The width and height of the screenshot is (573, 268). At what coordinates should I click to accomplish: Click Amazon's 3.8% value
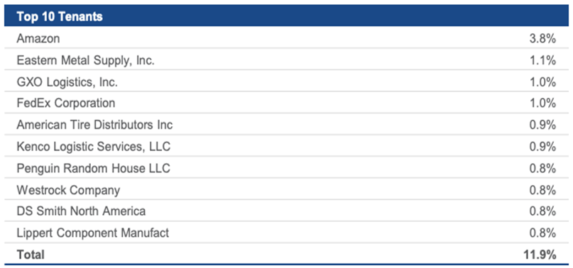[x=542, y=38]
